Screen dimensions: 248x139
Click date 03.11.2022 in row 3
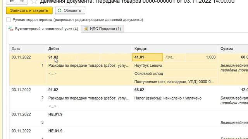pos(21,114)
